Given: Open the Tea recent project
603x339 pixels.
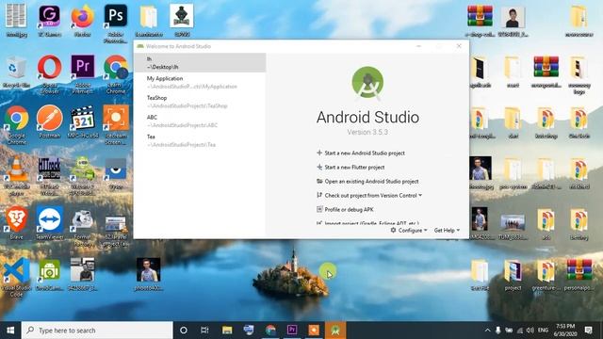Looking at the screenshot, I should coord(200,140).
